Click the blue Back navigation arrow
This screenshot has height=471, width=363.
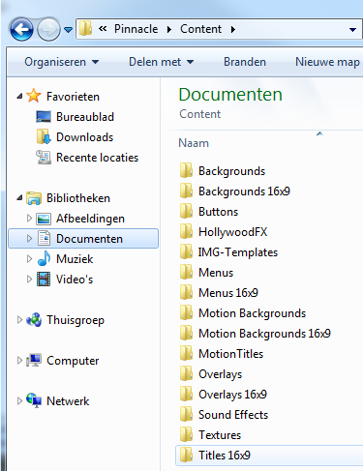tap(21, 30)
